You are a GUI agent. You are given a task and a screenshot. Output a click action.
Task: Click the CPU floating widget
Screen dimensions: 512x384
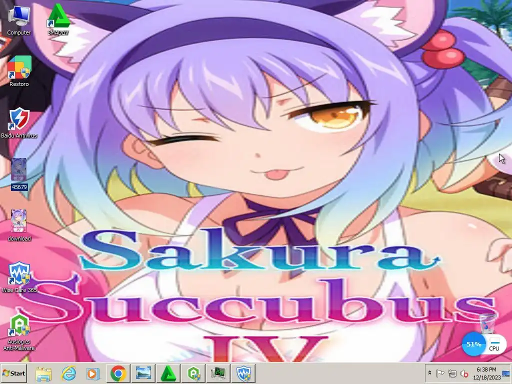494,344
